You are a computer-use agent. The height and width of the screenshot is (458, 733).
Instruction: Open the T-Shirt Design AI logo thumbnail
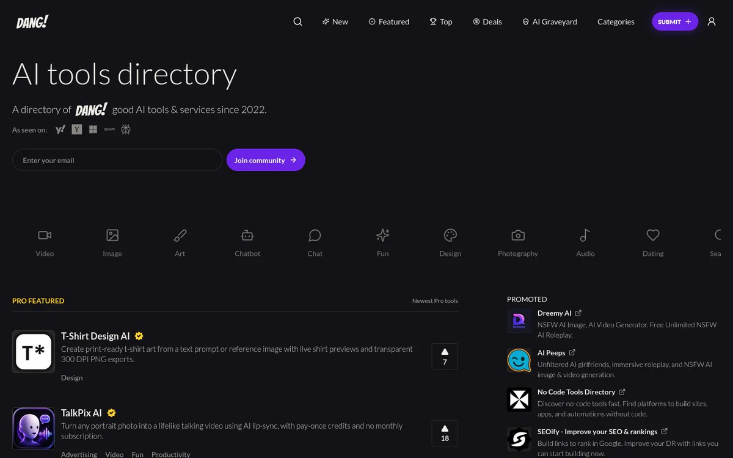tap(34, 352)
